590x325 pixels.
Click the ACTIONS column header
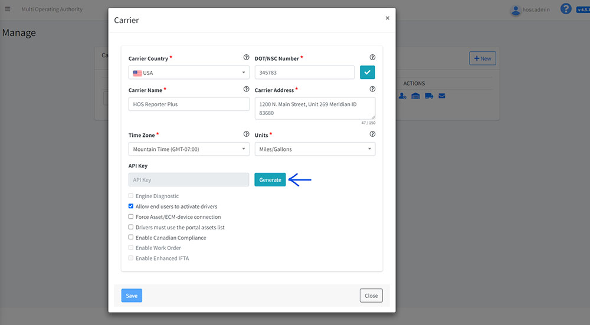414,84
